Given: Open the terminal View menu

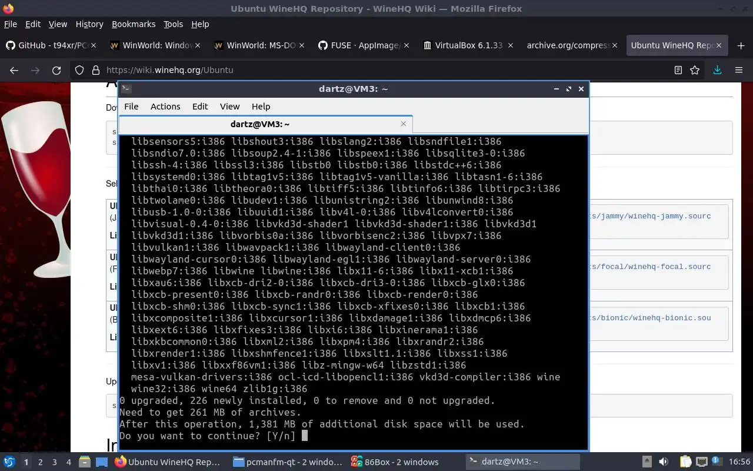Looking at the screenshot, I should click(x=229, y=107).
